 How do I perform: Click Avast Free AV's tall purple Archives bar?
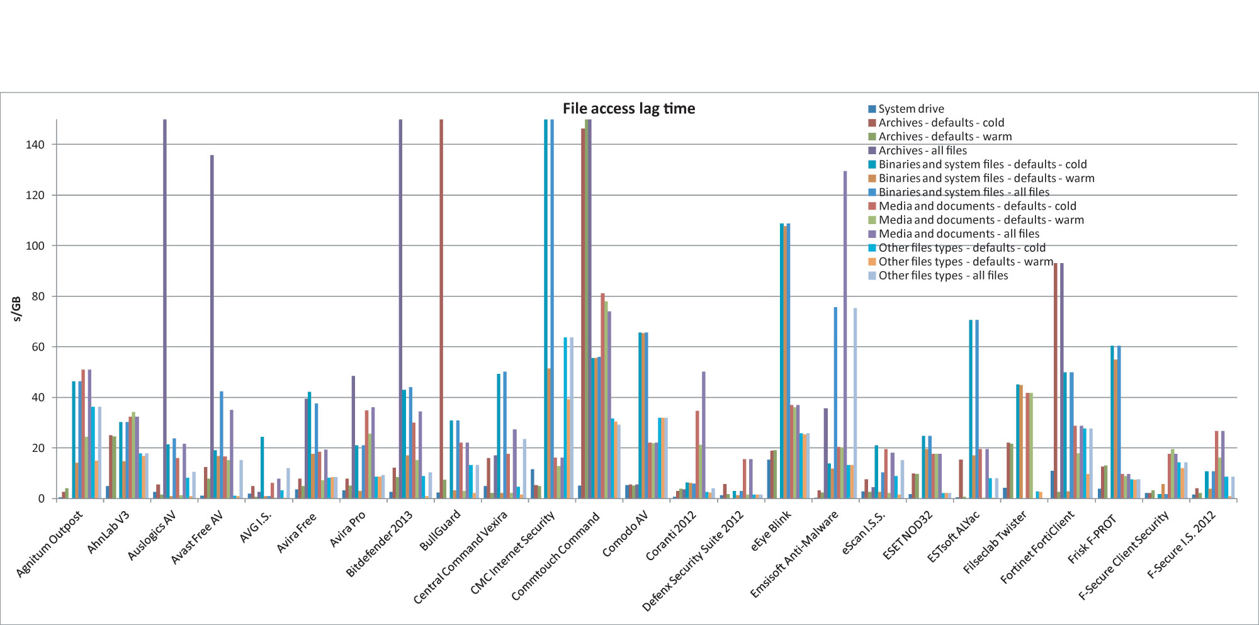pyautogui.click(x=212, y=327)
